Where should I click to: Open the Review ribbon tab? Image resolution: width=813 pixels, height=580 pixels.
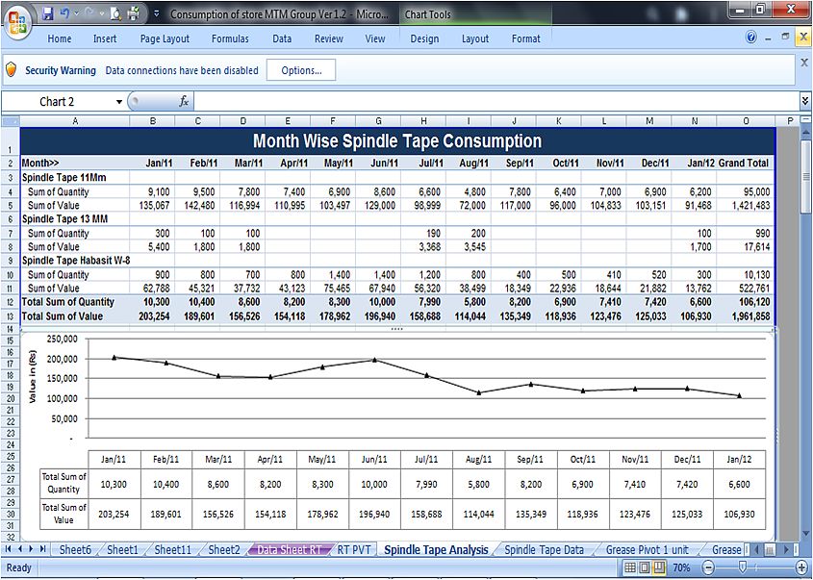click(329, 38)
